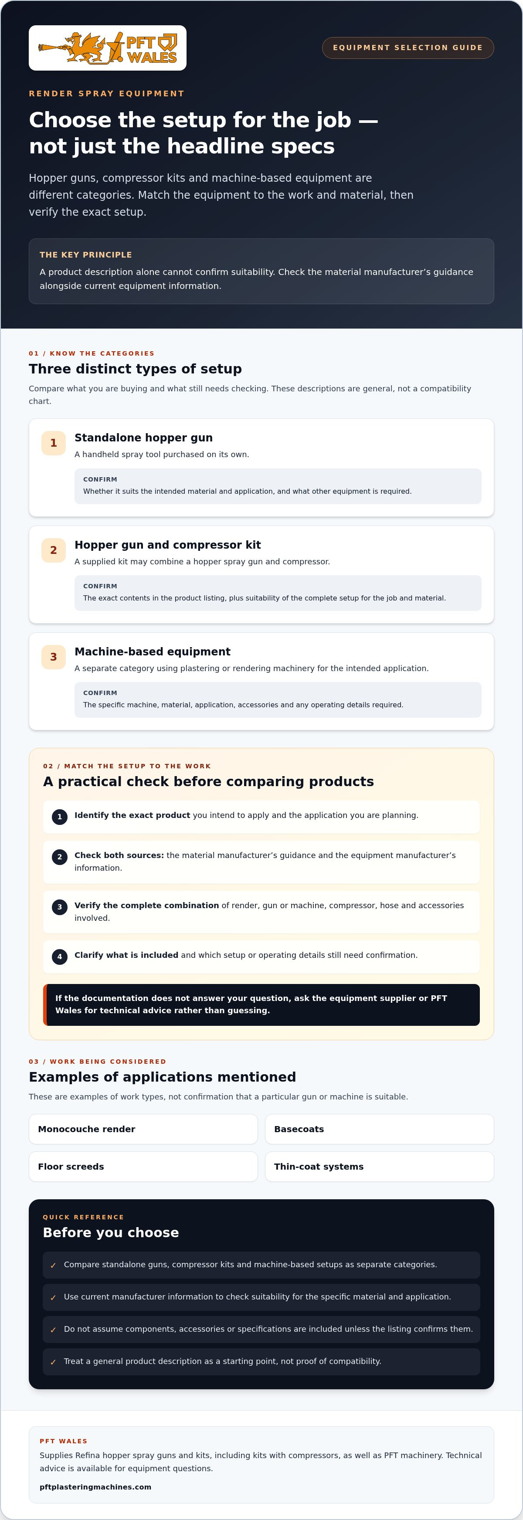Select the Thin-coat systems application card
This screenshot has height=1520, width=523.
pos(380,1167)
